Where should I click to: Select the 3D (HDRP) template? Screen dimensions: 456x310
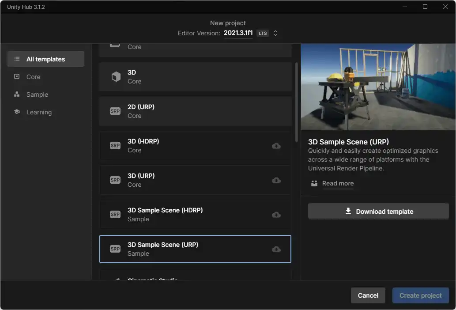click(x=195, y=146)
